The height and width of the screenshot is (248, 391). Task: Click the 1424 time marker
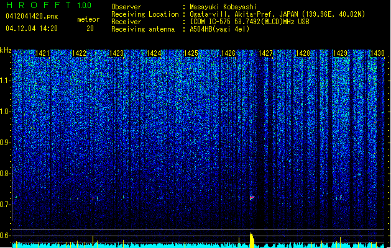point(154,53)
